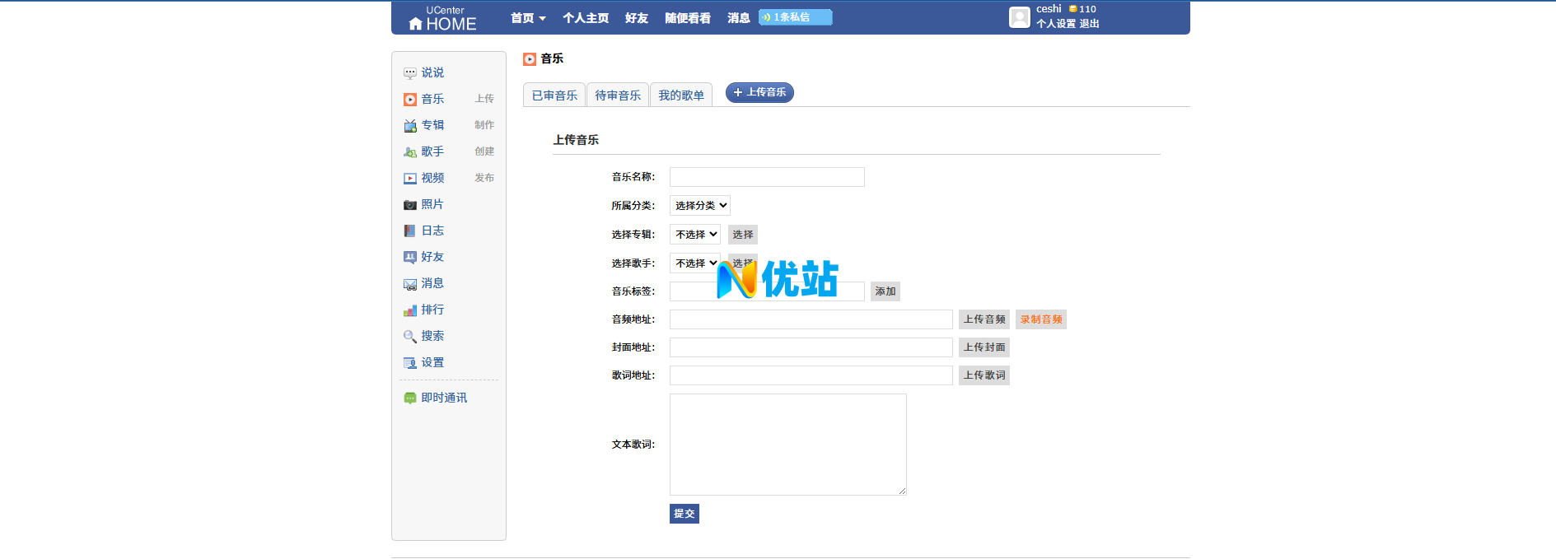This screenshot has width=1556, height=559.
Task: Click the 搜索 magnifier icon in sidebar
Action: [x=409, y=337]
